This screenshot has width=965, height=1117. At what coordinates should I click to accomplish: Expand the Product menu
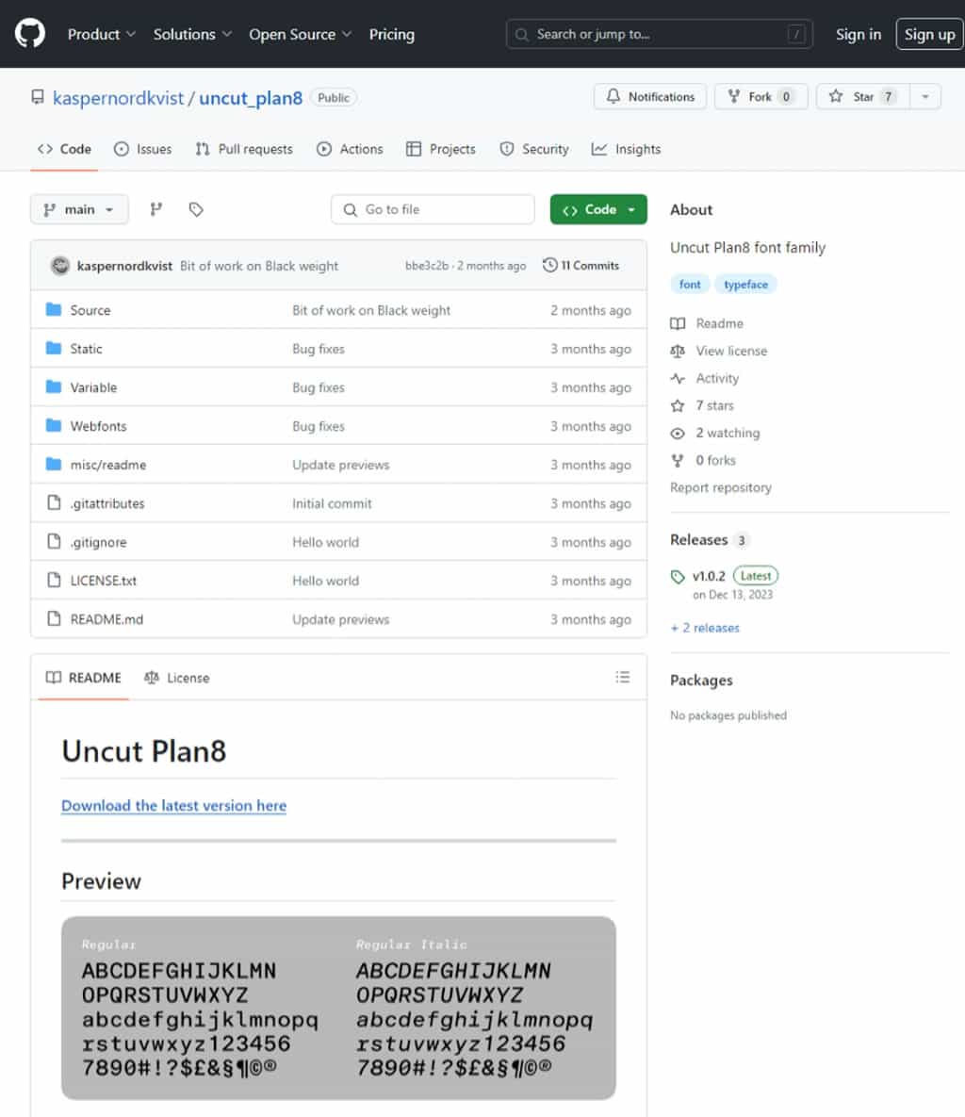tap(101, 34)
